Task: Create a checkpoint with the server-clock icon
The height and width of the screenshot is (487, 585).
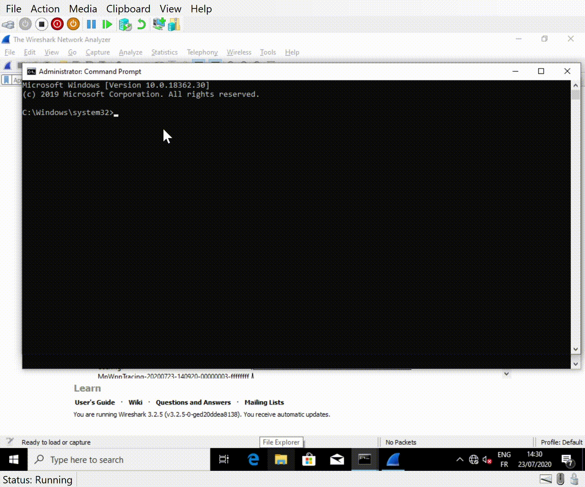Action: point(125,24)
